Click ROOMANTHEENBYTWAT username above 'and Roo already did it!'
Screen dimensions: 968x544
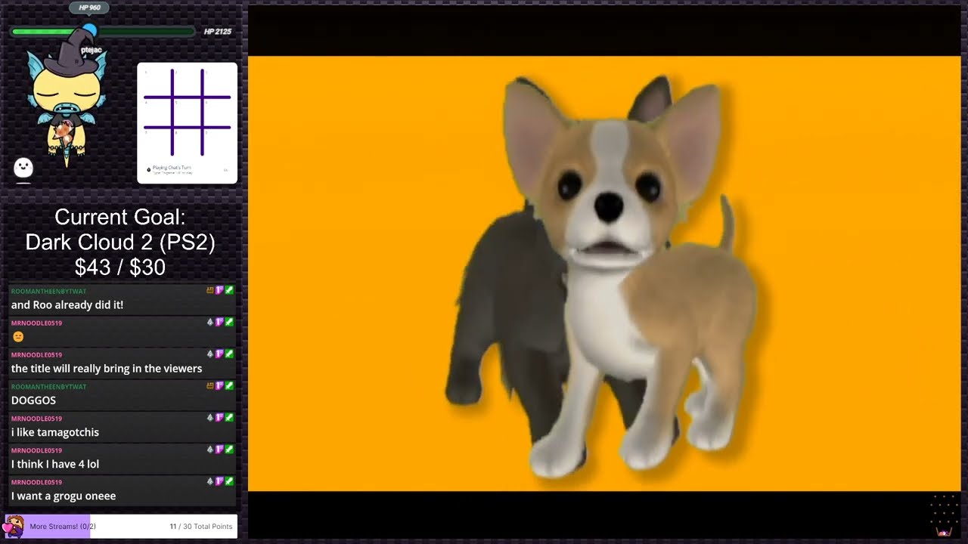[48, 291]
